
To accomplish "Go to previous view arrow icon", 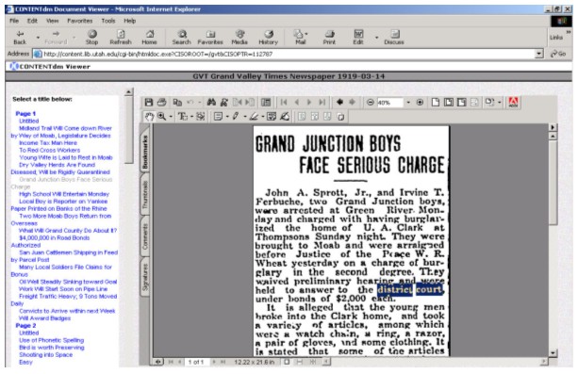I will pyautogui.click(x=339, y=102).
